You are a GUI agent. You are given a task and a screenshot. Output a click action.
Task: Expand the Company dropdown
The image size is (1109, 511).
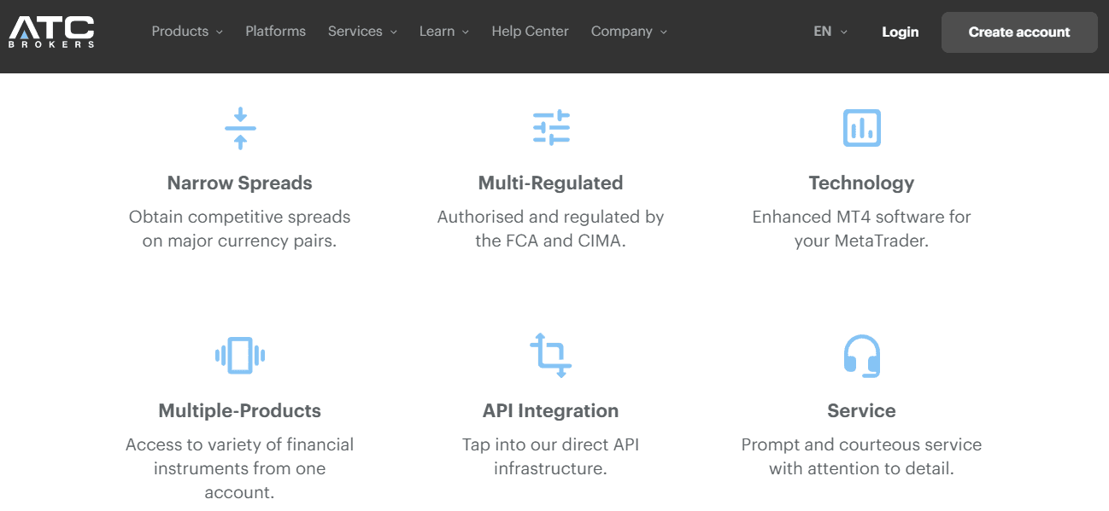[629, 32]
